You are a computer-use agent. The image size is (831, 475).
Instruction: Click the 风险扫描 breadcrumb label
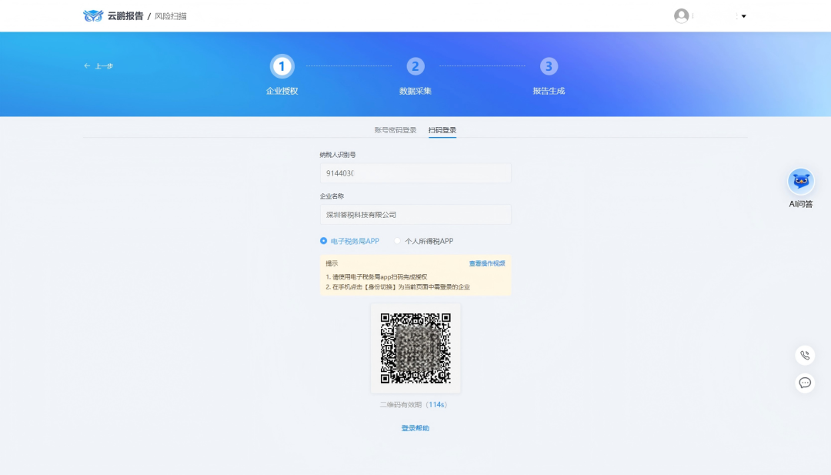pyautogui.click(x=169, y=15)
